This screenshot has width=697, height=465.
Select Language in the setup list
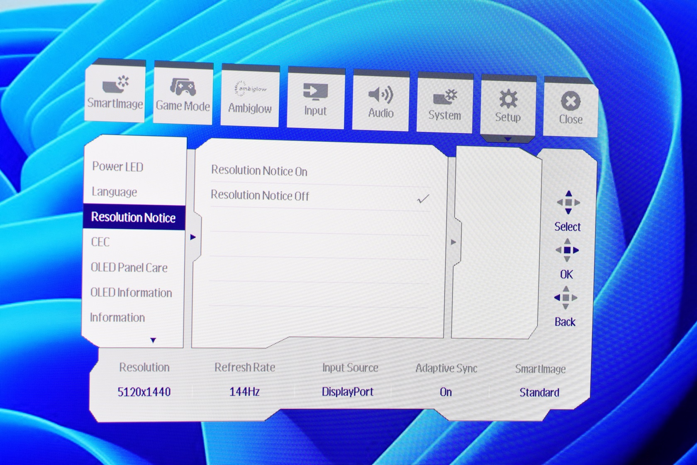[114, 192]
